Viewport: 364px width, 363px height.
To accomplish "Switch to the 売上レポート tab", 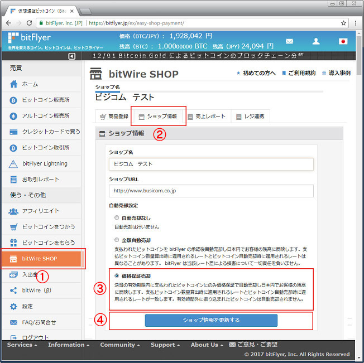I will pyautogui.click(x=207, y=117).
